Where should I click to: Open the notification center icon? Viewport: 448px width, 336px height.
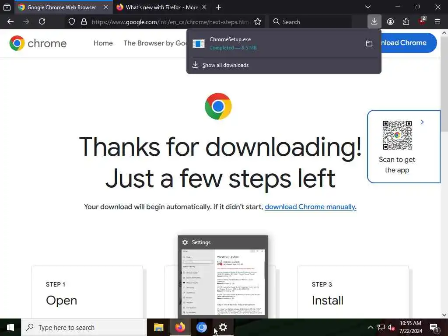pyautogui.click(x=434, y=327)
